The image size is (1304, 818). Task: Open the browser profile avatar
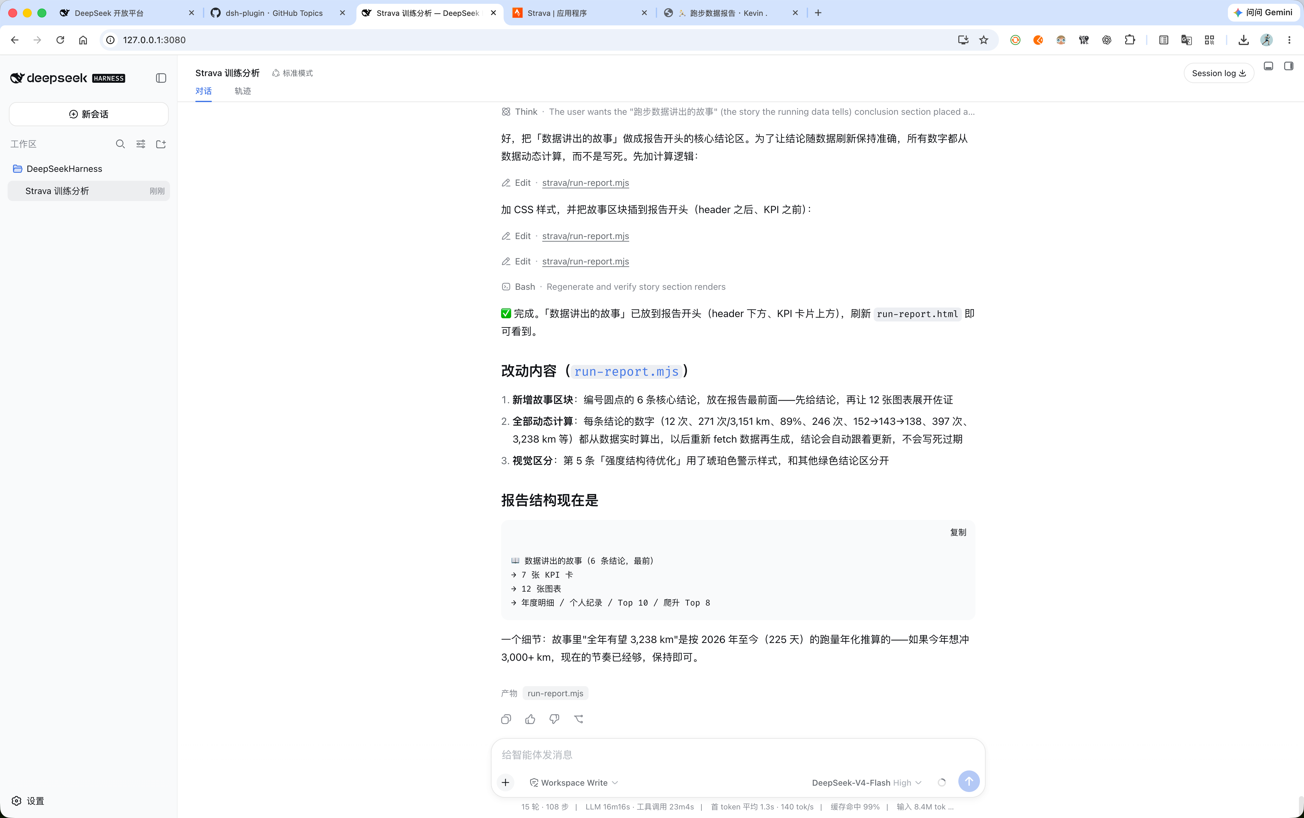coord(1267,40)
